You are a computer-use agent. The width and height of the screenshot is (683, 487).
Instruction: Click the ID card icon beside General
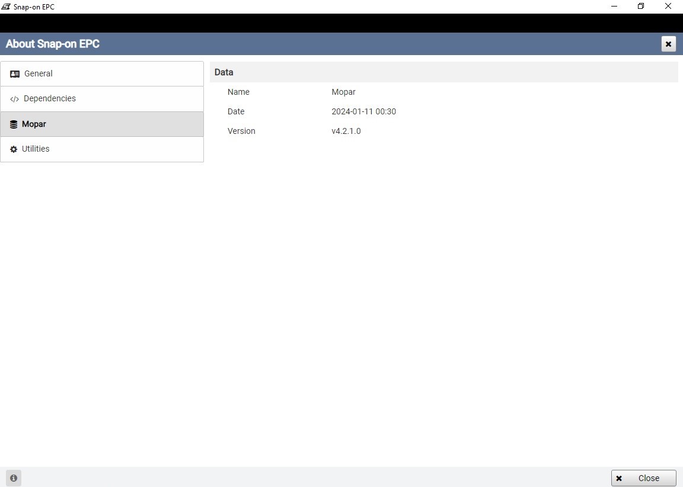14,74
